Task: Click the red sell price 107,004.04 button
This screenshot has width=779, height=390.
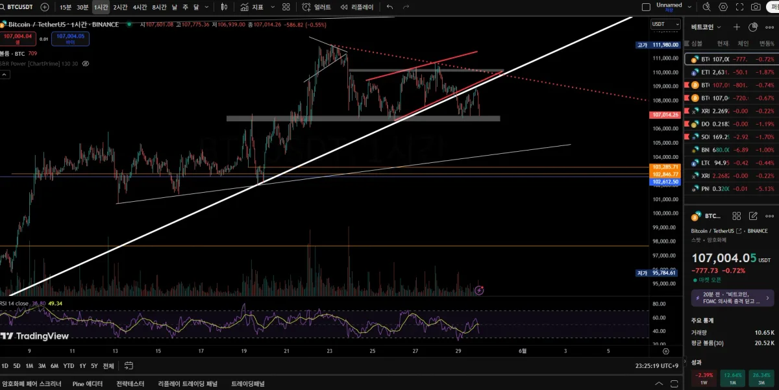Action: (x=18, y=39)
